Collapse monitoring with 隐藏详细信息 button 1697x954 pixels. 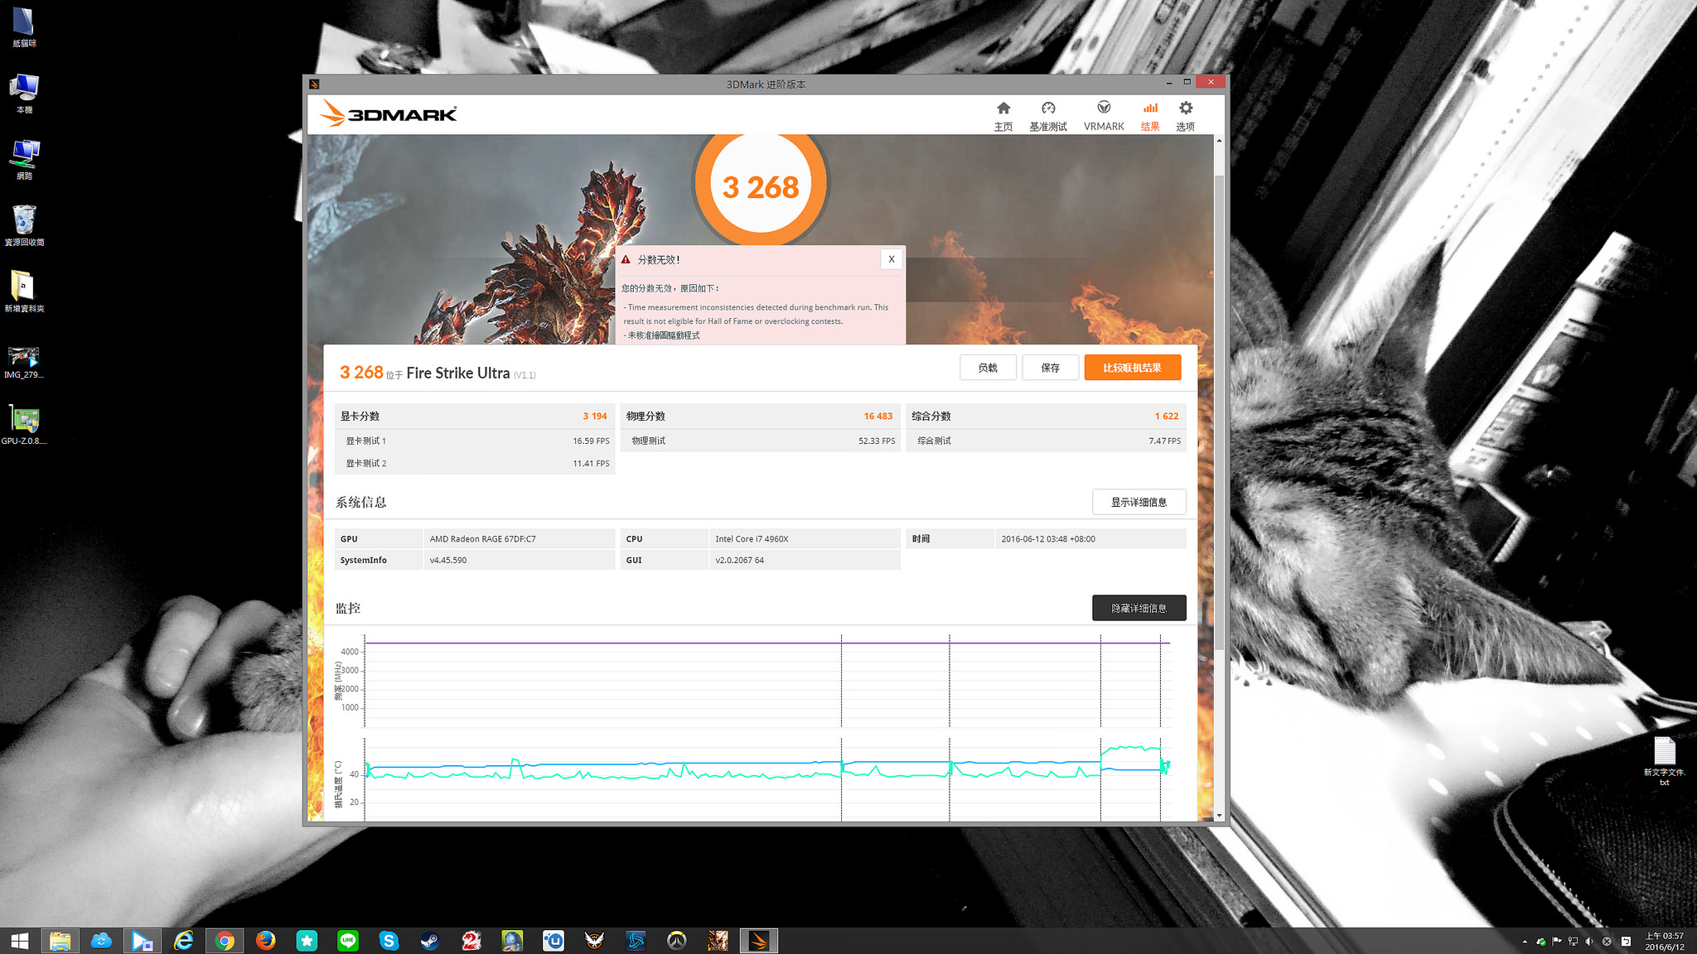click(1139, 608)
